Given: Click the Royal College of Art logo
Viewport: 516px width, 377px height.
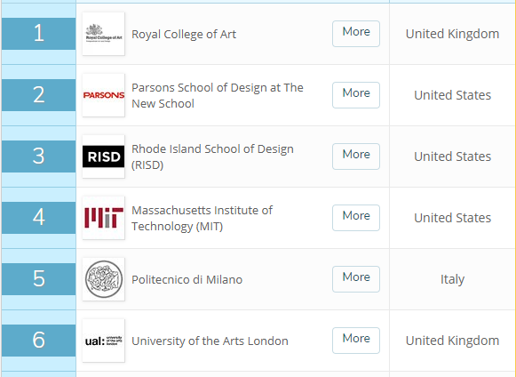Looking at the screenshot, I should (x=103, y=34).
